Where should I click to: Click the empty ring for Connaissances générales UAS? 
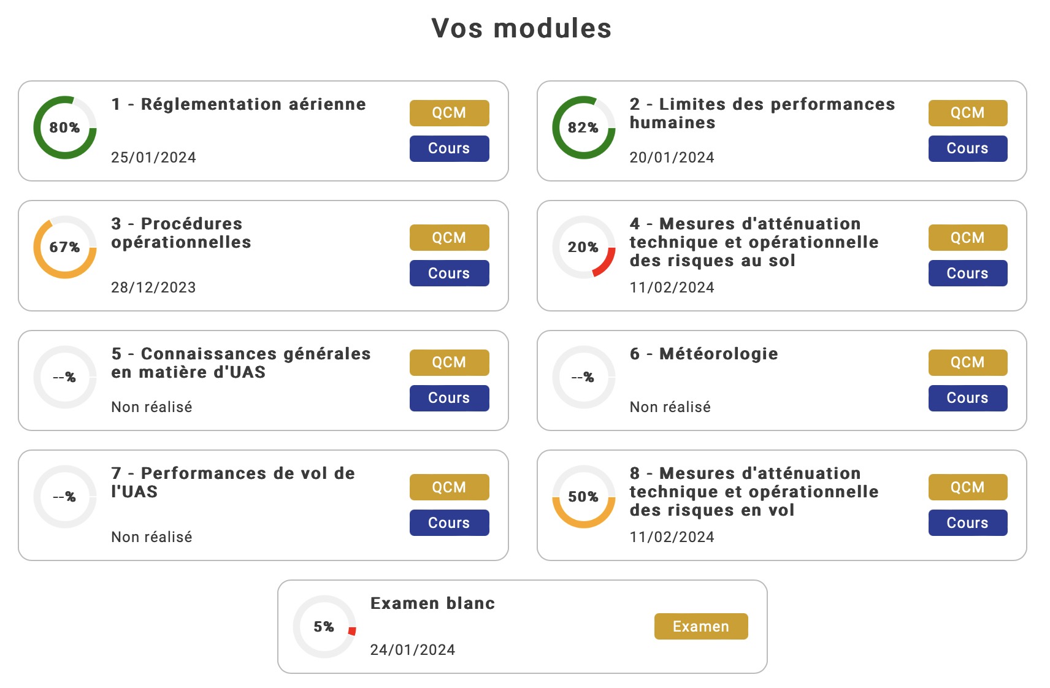point(65,377)
